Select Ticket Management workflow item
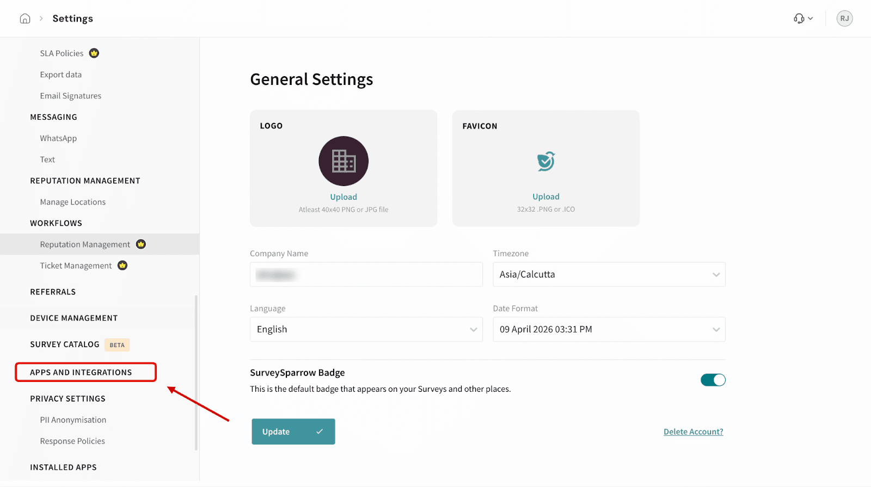Viewport: 871px width, 487px height. pyautogui.click(x=76, y=266)
